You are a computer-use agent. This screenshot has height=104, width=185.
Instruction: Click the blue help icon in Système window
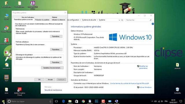point(153,24)
